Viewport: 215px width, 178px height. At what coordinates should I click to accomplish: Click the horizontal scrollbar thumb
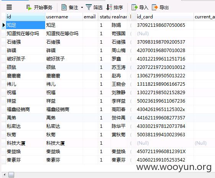[11, 175]
